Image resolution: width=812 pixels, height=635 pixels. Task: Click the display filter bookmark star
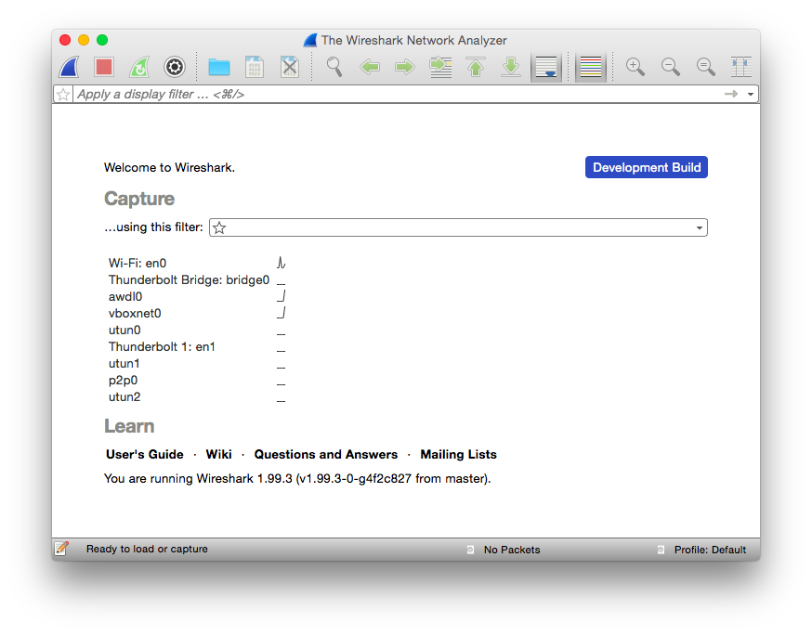coord(63,94)
